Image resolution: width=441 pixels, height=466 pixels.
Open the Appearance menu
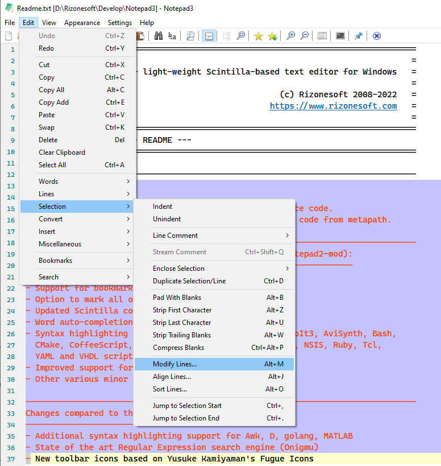click(x=82, y=23)
